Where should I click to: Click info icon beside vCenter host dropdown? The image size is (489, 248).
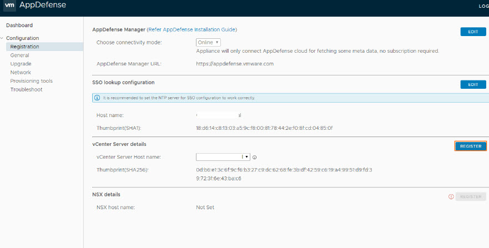tap(254, 158)
